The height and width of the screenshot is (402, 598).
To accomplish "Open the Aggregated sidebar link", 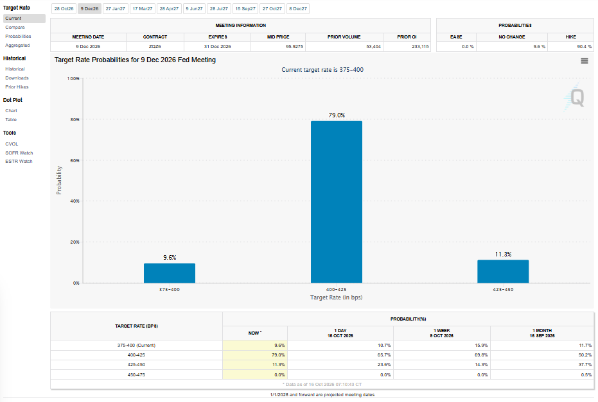I will 17,46.
